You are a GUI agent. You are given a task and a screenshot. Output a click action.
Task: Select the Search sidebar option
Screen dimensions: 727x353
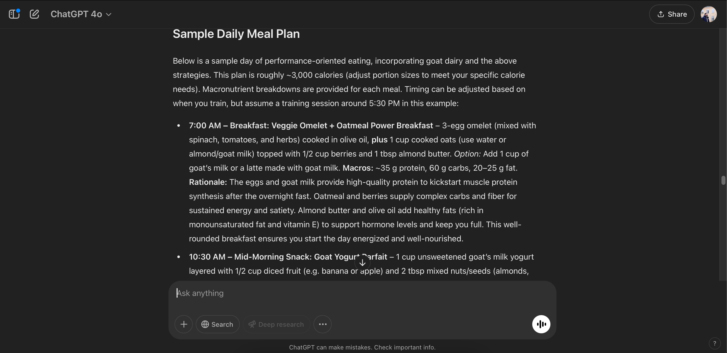point(217,324)
